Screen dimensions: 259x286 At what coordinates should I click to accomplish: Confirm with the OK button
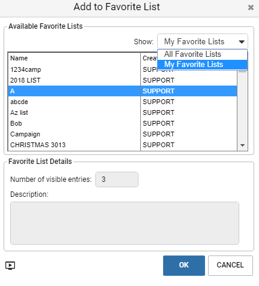pos(184,266)
